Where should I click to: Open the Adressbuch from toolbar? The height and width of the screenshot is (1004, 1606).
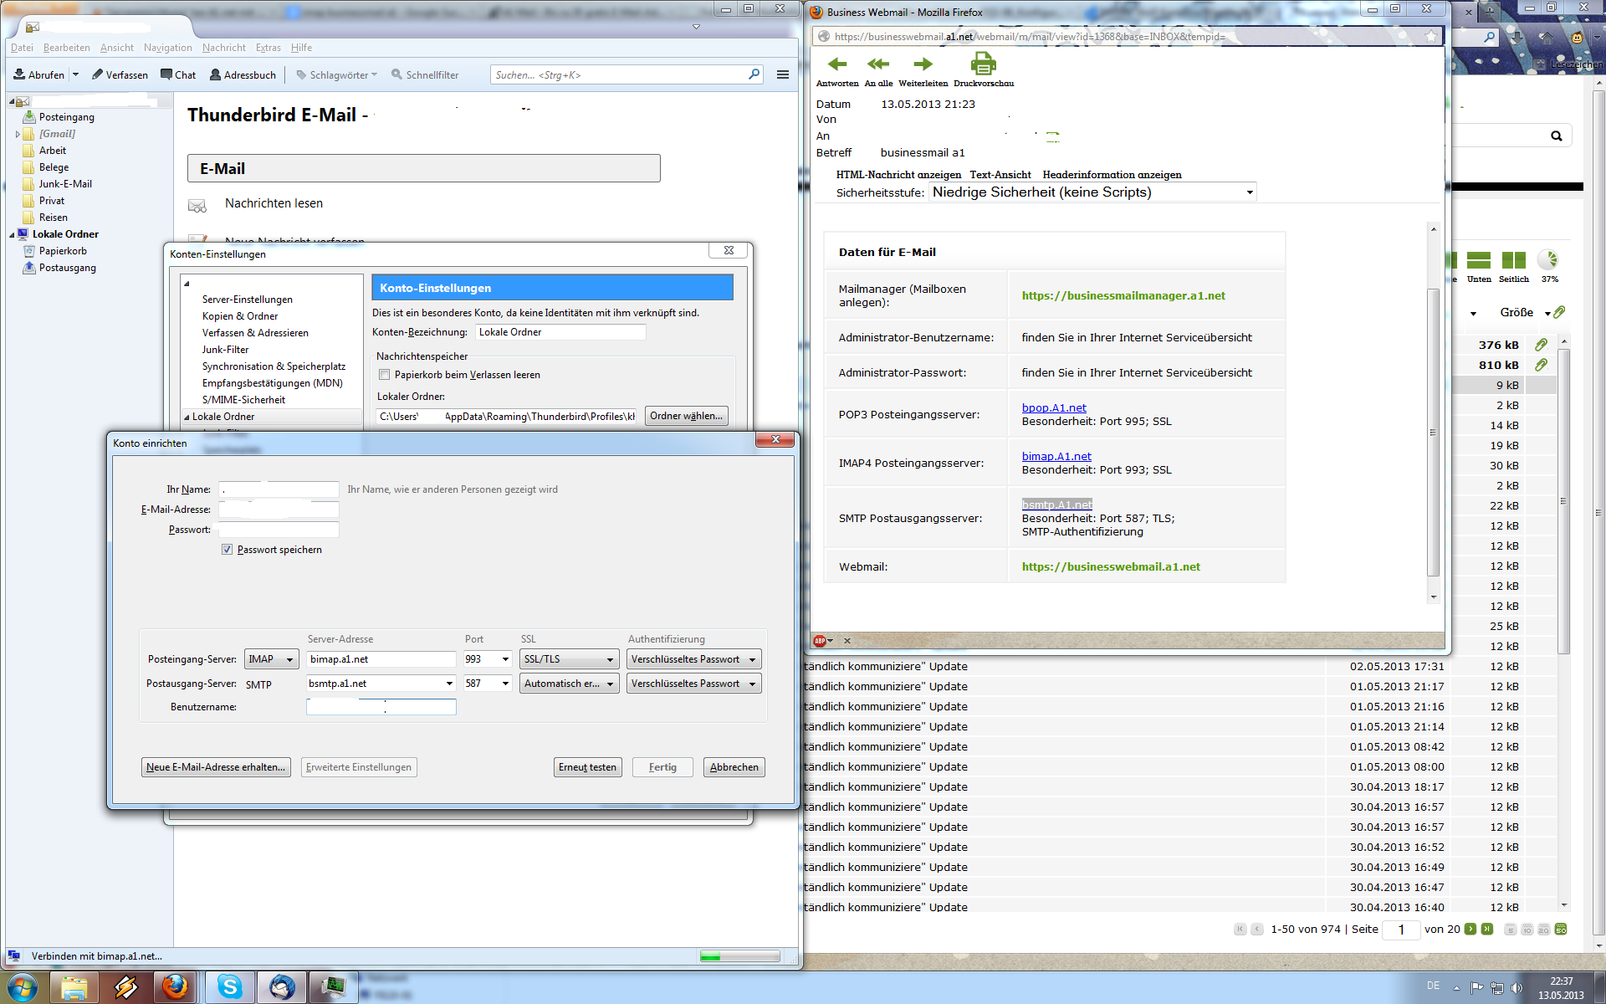click(x=243, y=74)
